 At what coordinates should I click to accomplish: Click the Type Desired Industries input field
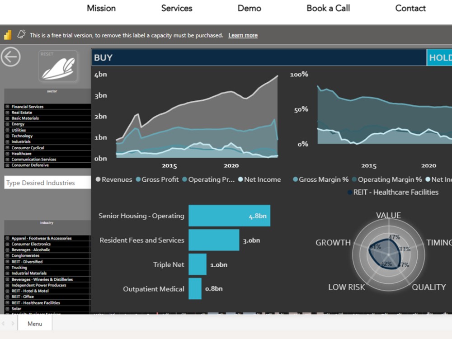[x=47, y=183]
